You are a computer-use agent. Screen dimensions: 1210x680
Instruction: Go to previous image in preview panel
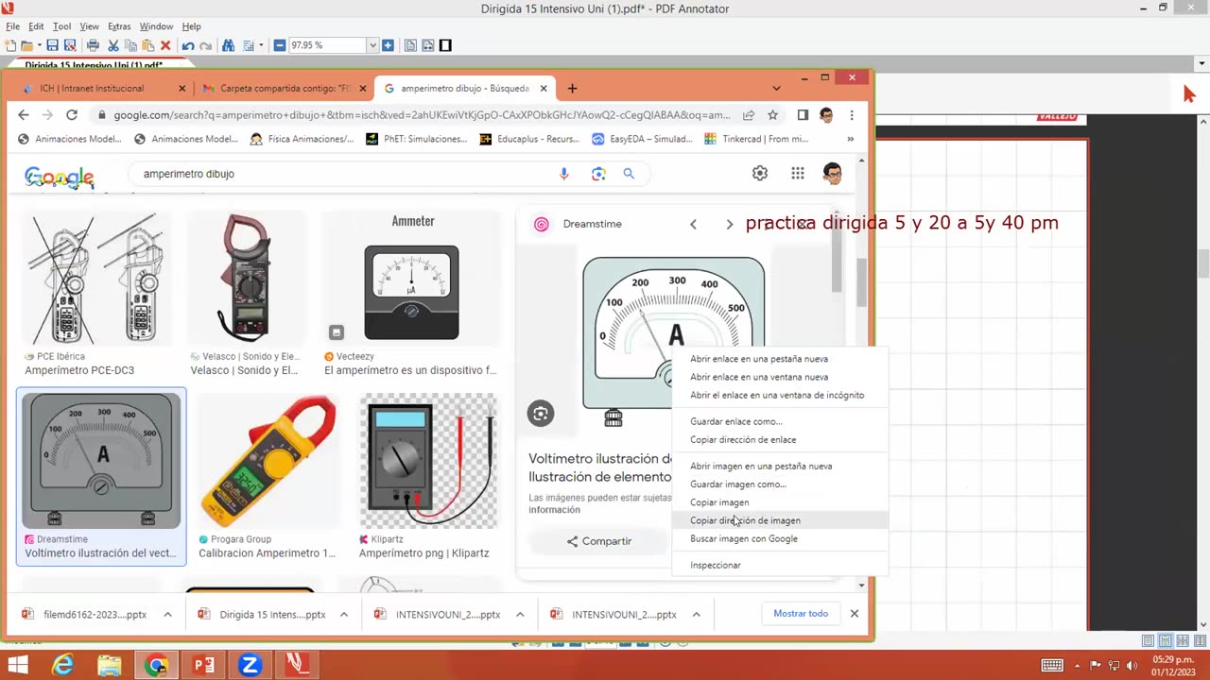click(693, 225)
